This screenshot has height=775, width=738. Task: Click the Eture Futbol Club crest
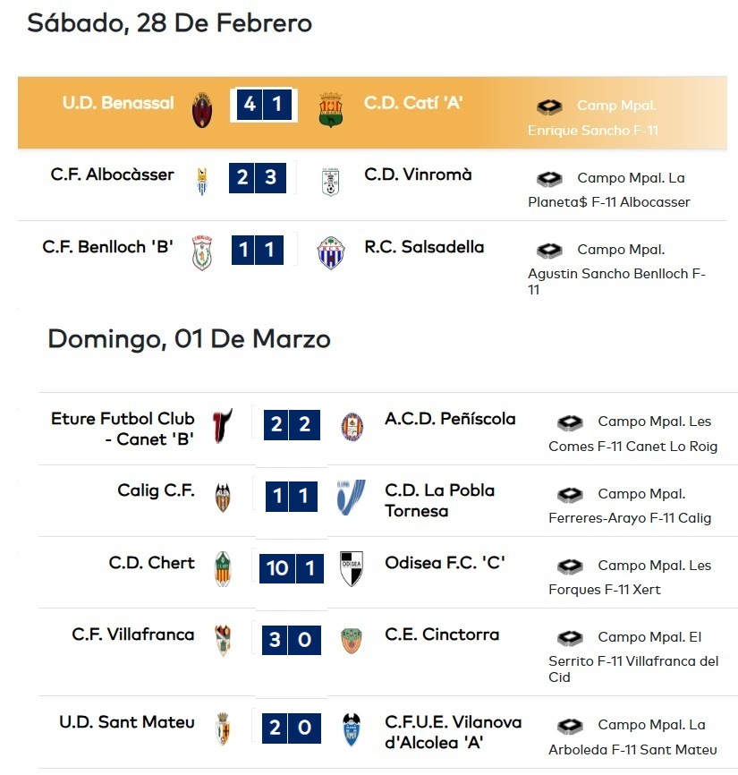[222, 426]
